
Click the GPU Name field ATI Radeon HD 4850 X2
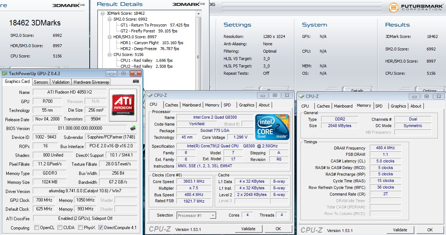coord(70,92)
